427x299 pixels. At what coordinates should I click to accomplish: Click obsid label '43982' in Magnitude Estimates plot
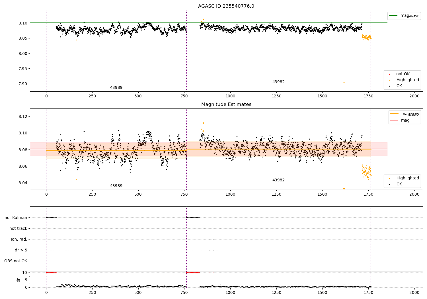coord(278,180)
